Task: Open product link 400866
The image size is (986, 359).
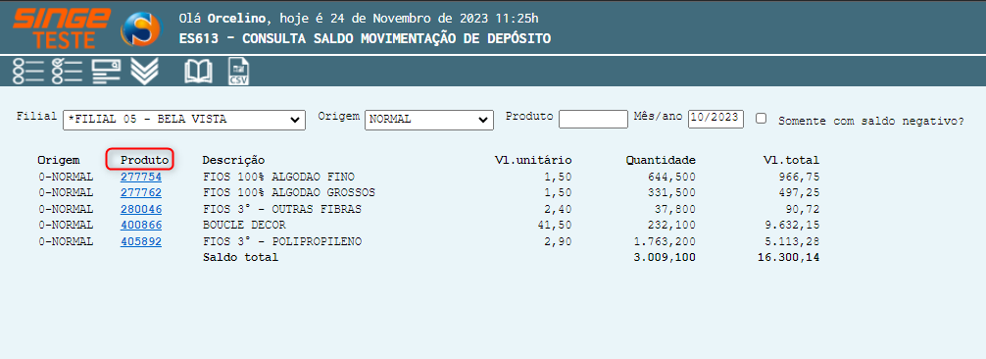Action: tap(141, 225)
